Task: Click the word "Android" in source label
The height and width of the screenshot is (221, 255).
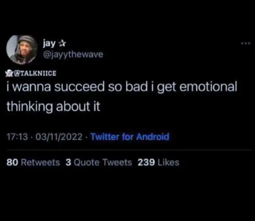Action: tap(153, 136)
